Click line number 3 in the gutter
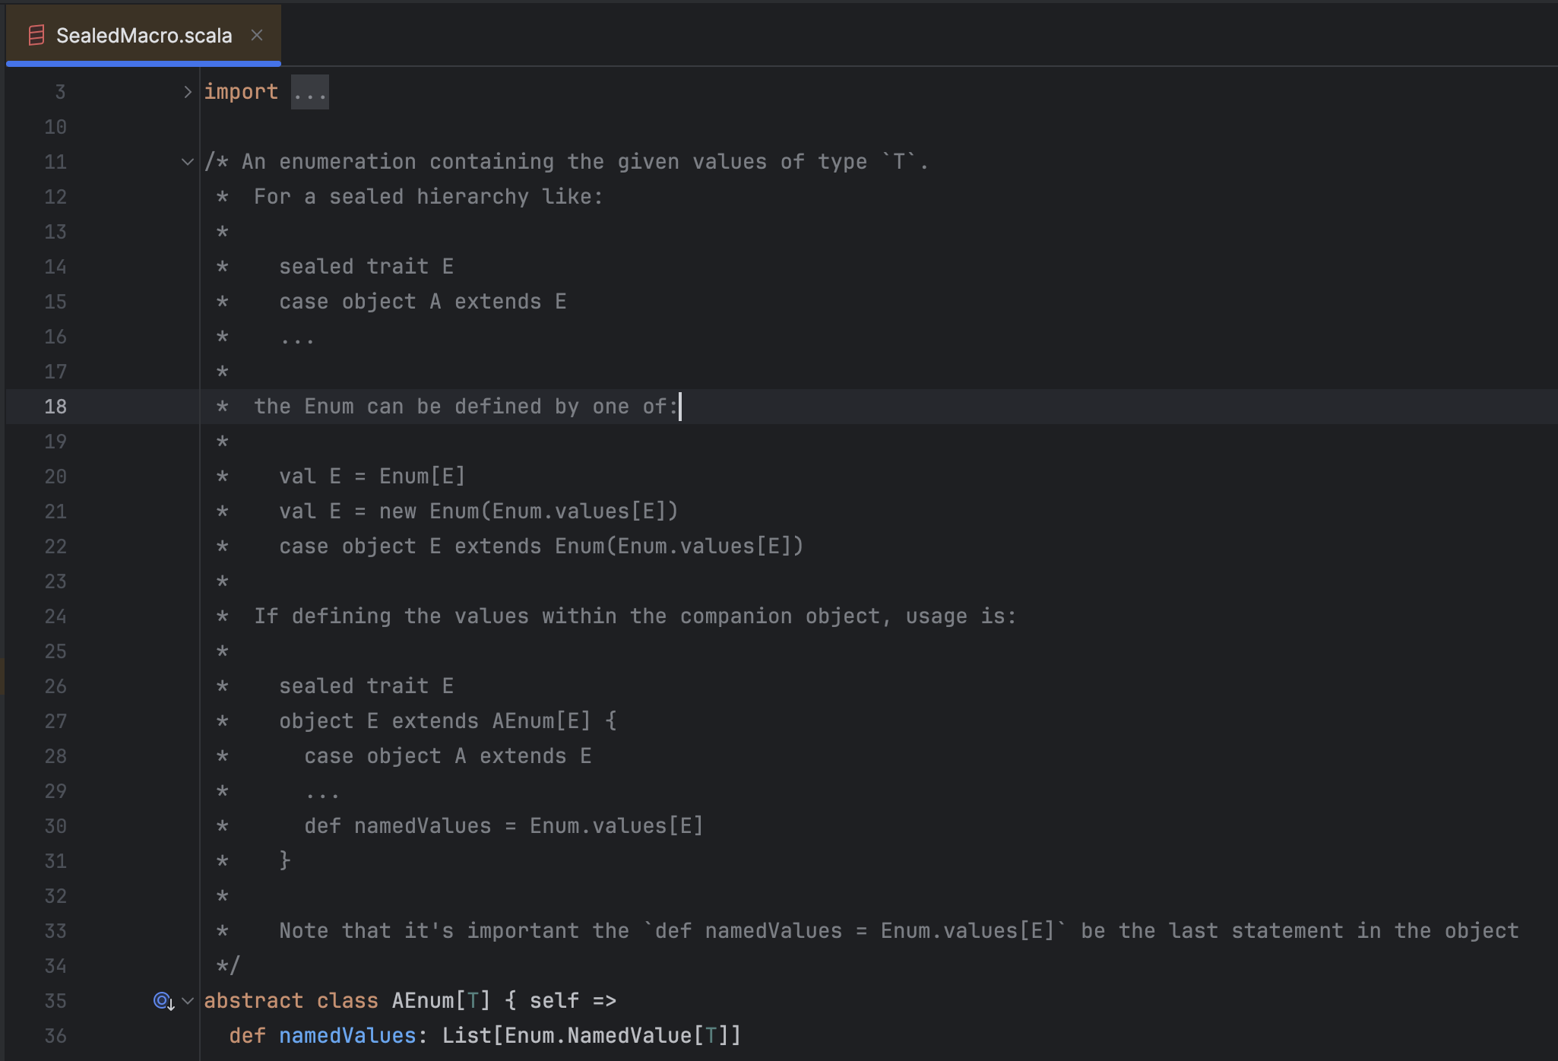This screenshot has width=1558, height=1061. click(x=60, y=92)
